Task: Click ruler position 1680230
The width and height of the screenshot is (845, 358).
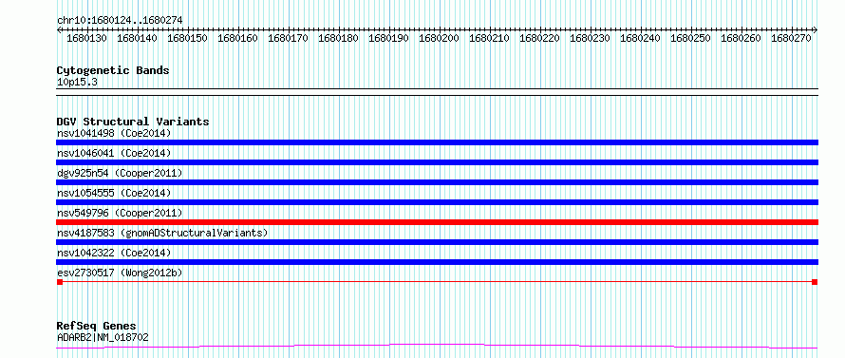Action: click(590, 39)
